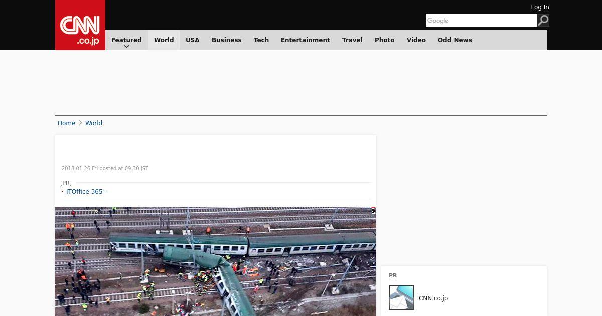
Task: Open the World section tab
Action: pos(164,40)
